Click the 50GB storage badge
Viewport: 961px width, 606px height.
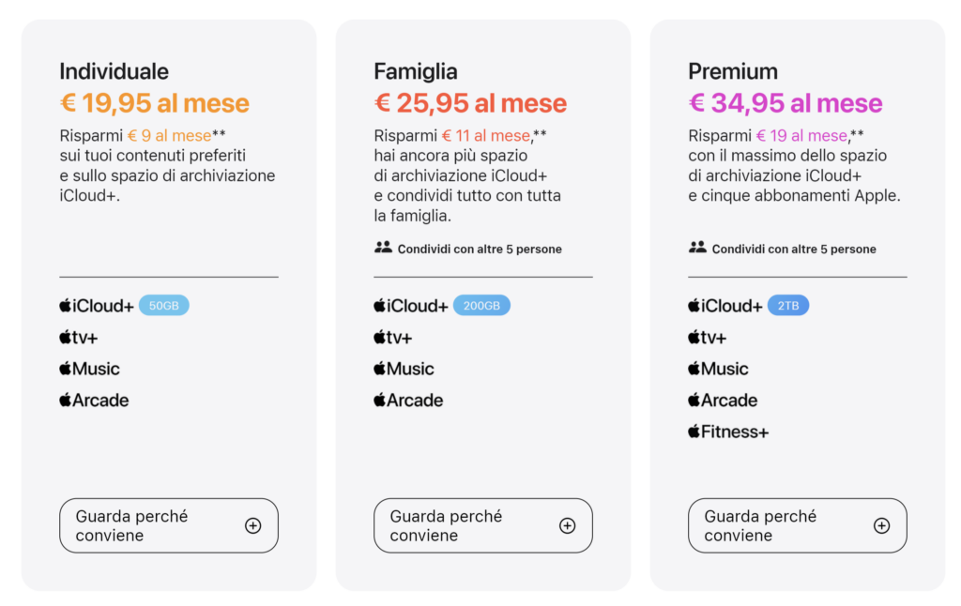tap(164, 306)
